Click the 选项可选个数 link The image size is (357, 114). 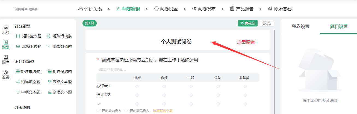[x=163, y=111]
